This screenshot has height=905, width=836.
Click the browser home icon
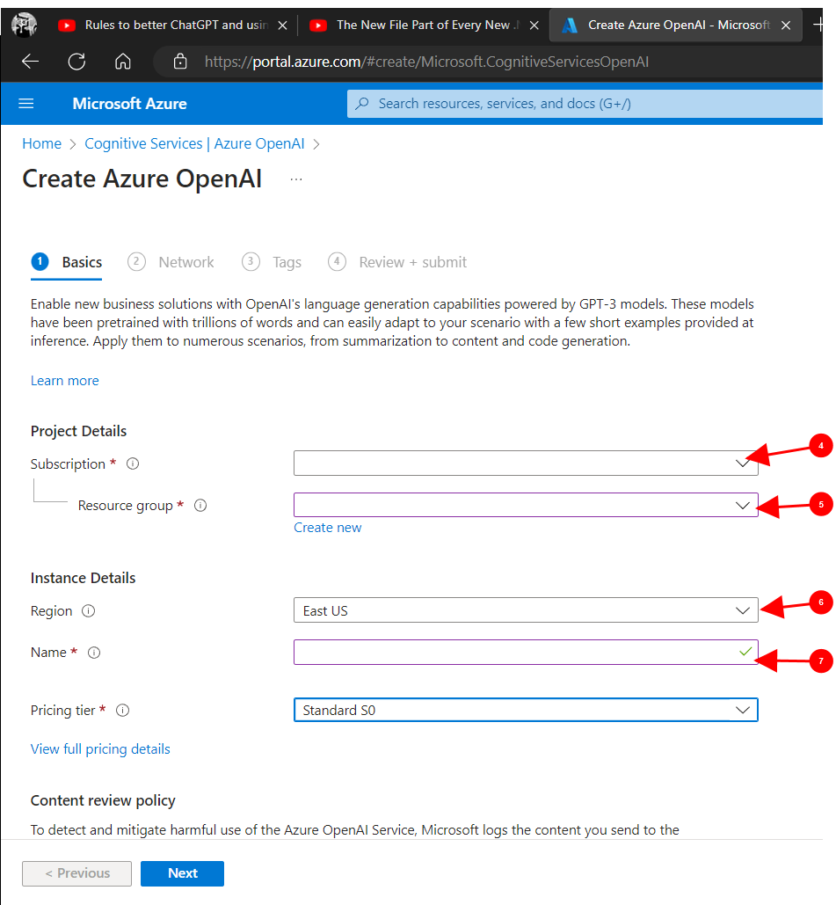(123, 62)
